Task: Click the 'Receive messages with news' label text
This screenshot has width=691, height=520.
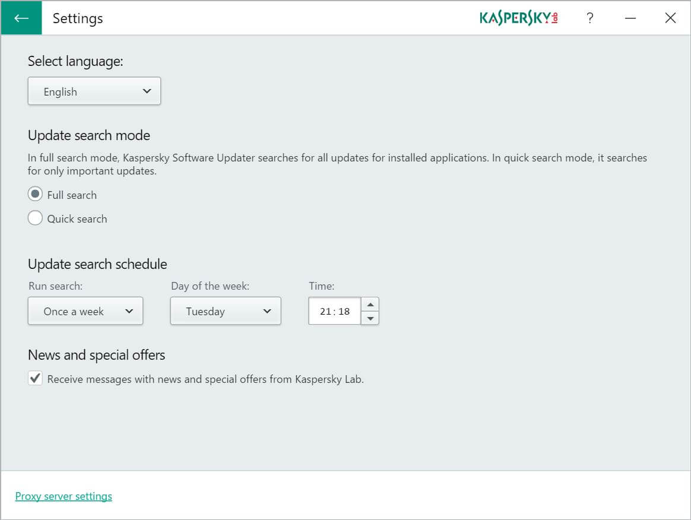Action: [x=205, y=379]
